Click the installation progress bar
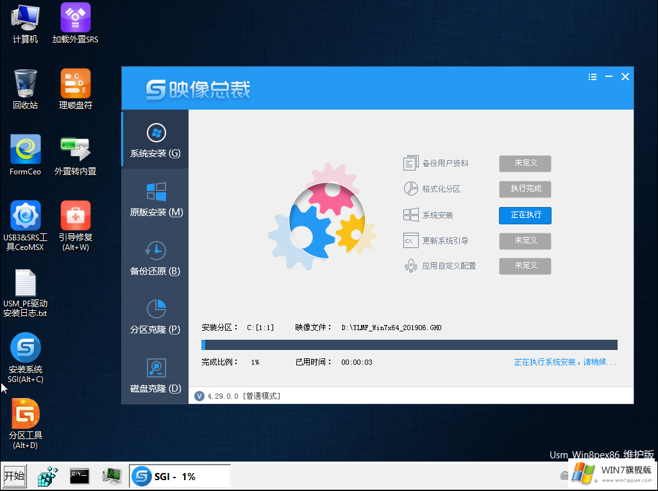 click(x=409, y=345)
